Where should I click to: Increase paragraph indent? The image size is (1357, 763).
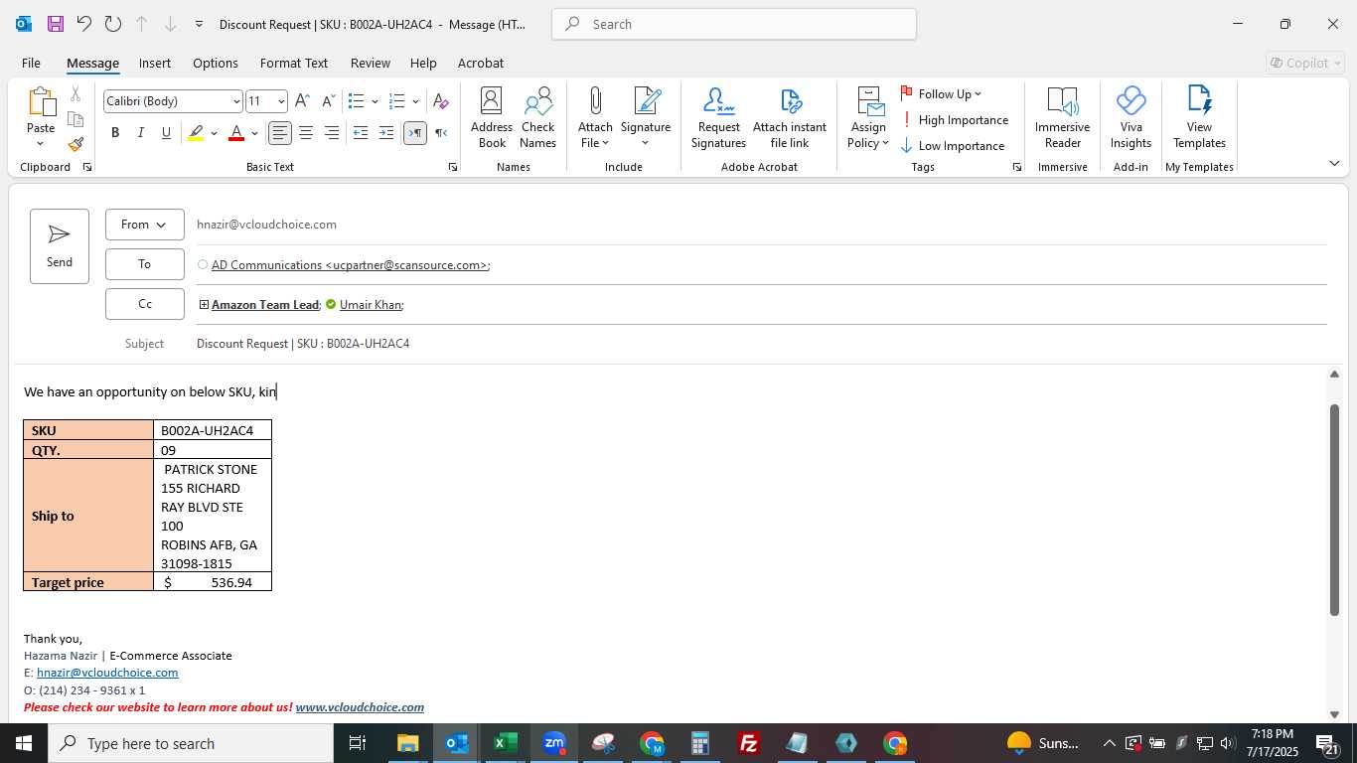pyautogui.click(x=386, y=133)
